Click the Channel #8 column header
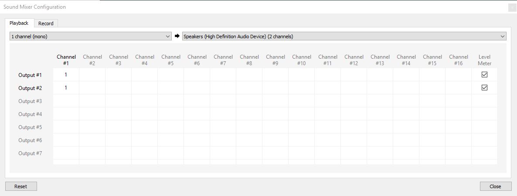Image resolution: width=517 pixels, height=196 pixels. tap(249, 60)
